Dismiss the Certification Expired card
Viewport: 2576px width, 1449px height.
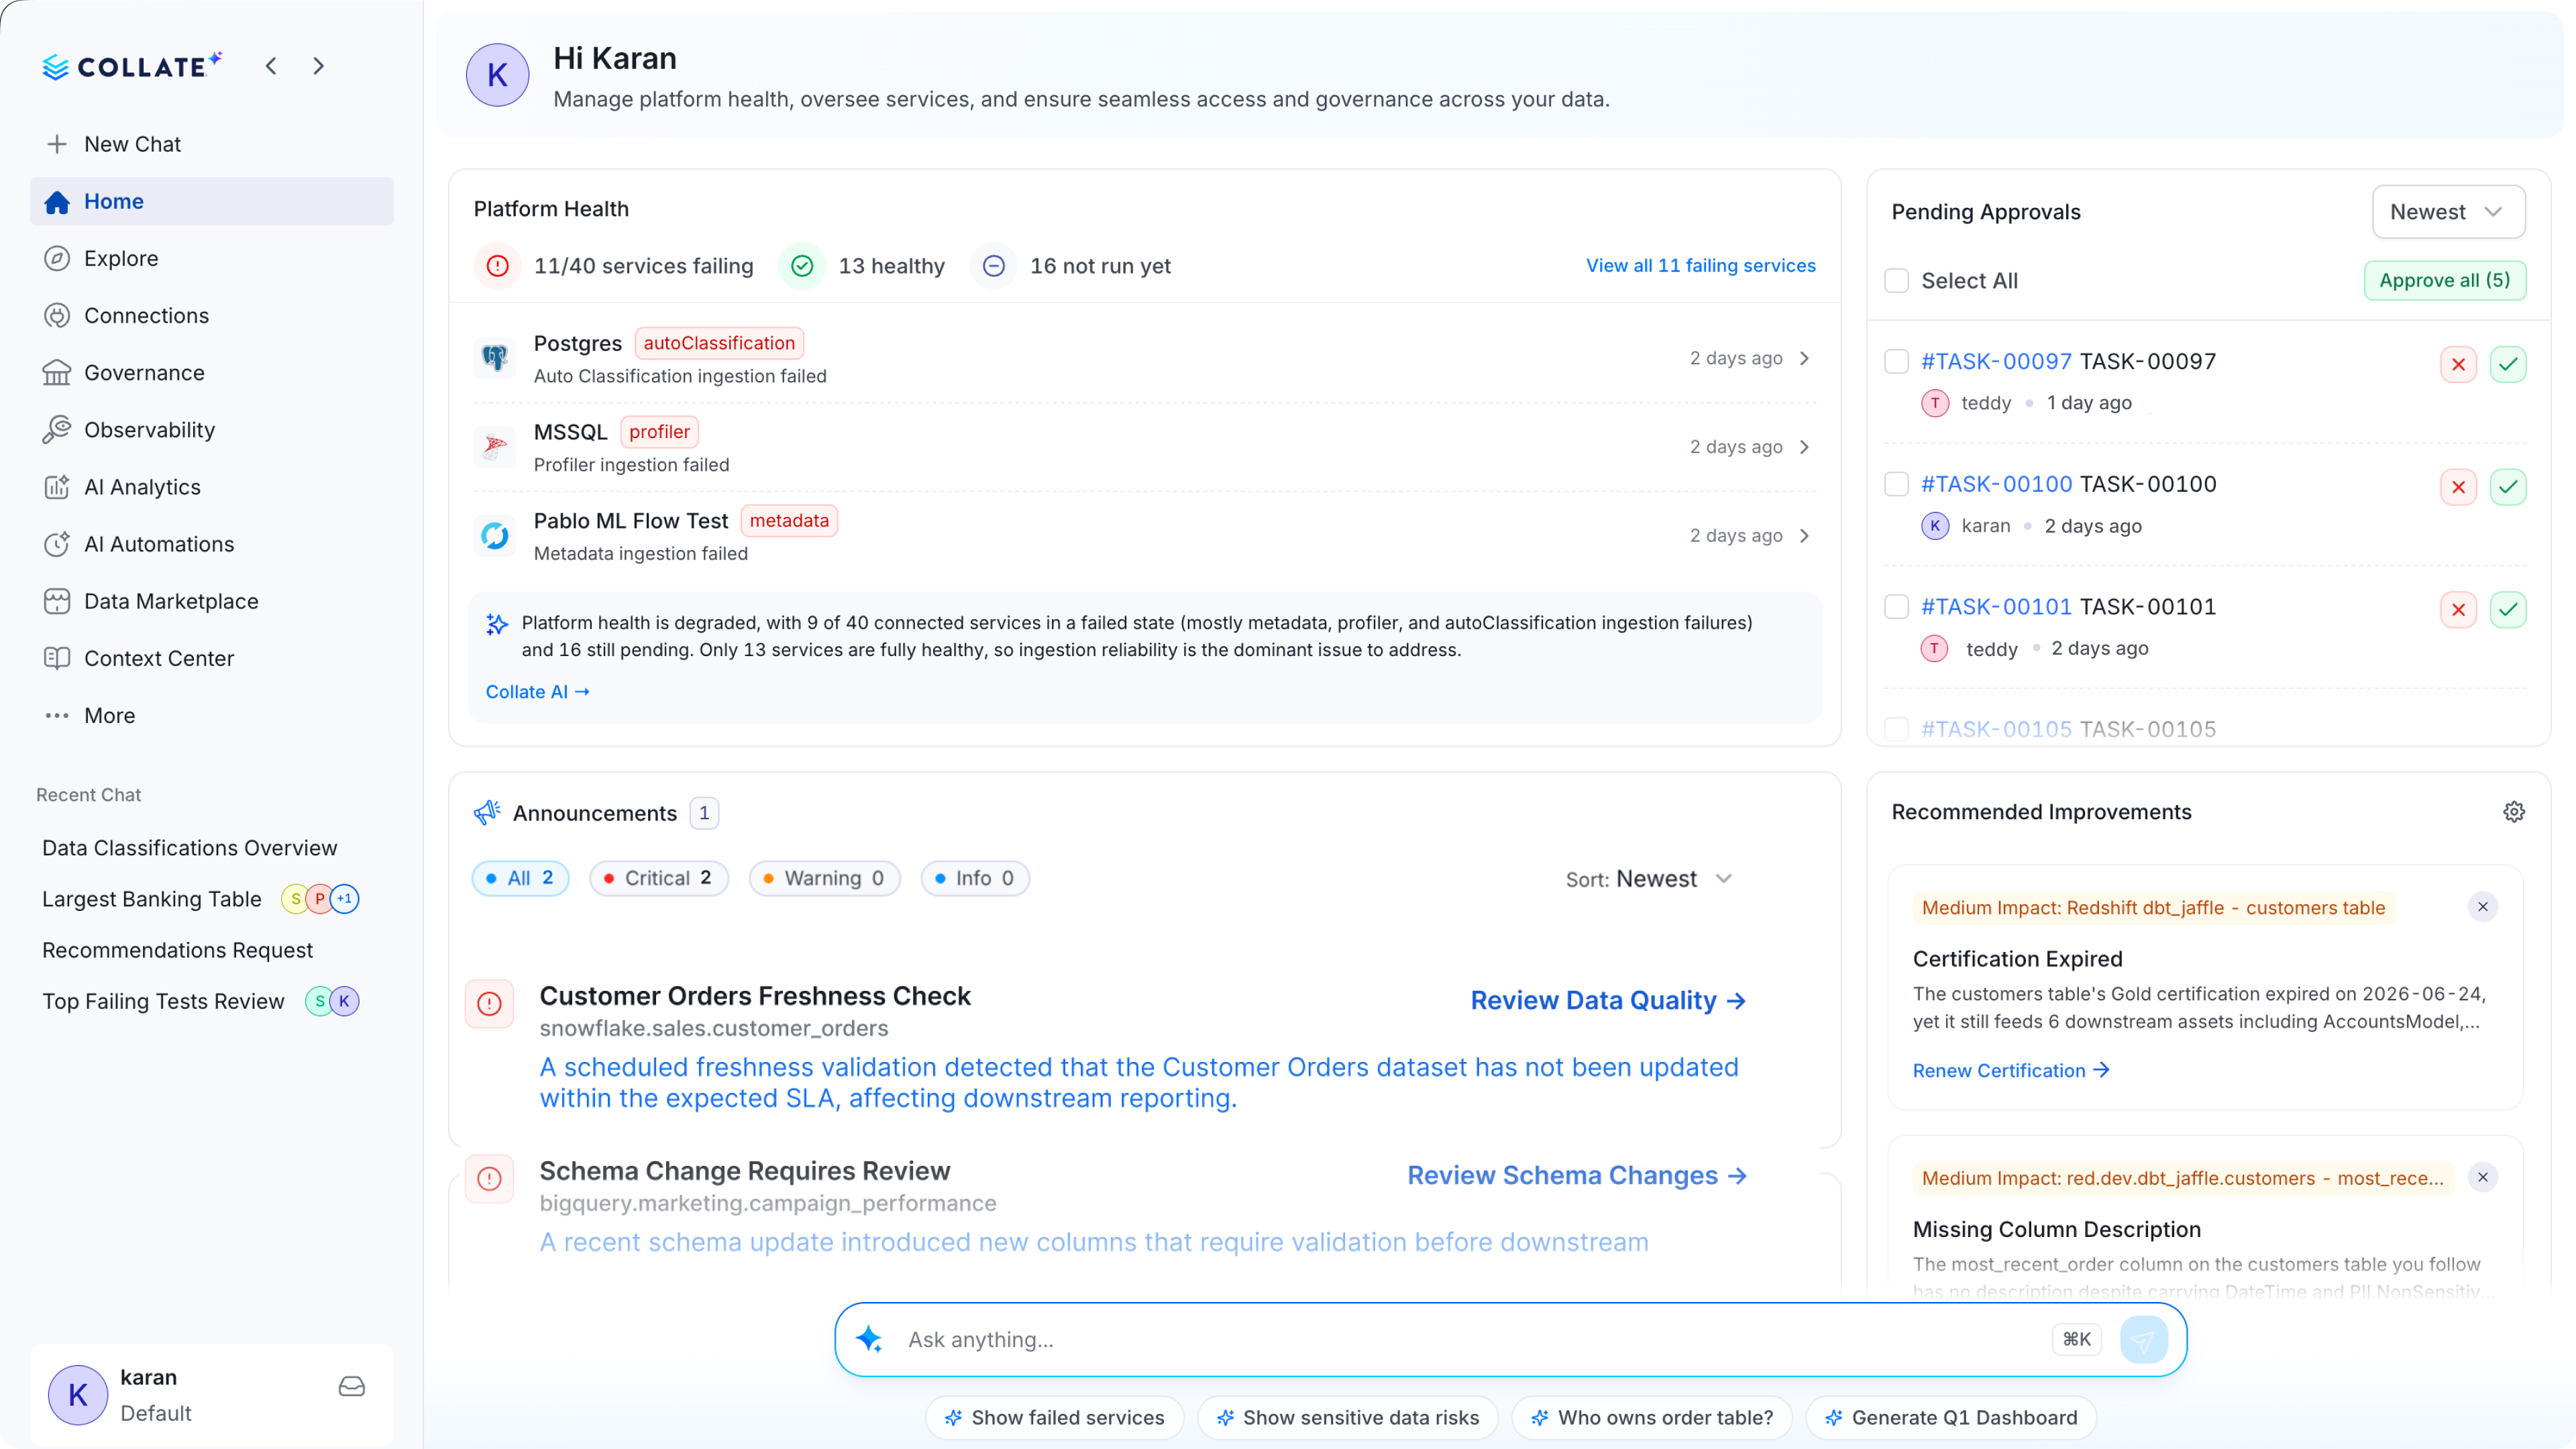point(2483,907)
